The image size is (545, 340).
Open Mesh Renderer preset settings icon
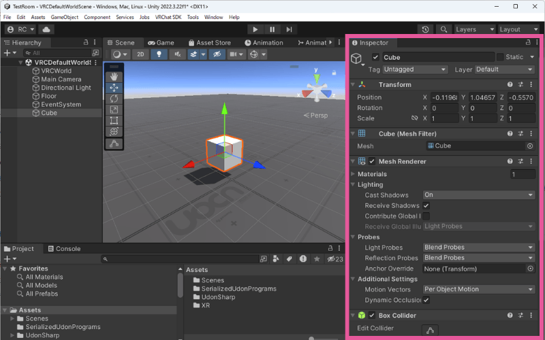520,161
